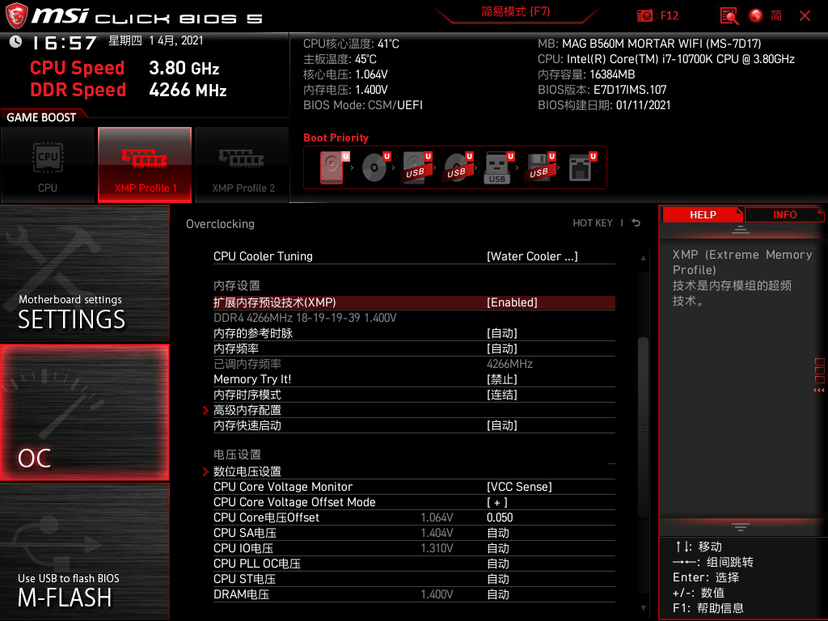The width and height of the screenshot is (828, 621).
Task: Click the help panel bottom collapse handle
Action: [741, 527]
